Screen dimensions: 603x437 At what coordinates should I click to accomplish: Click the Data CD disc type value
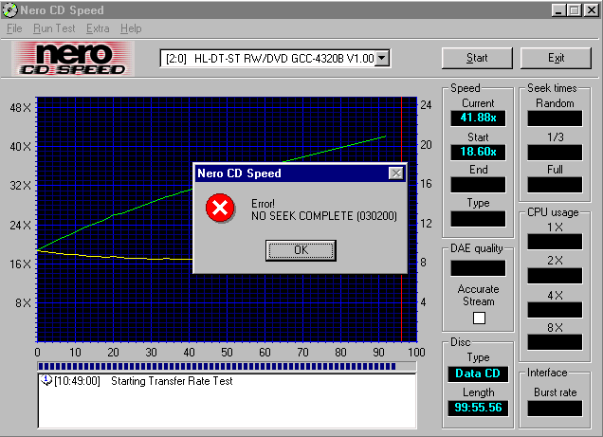478,373
